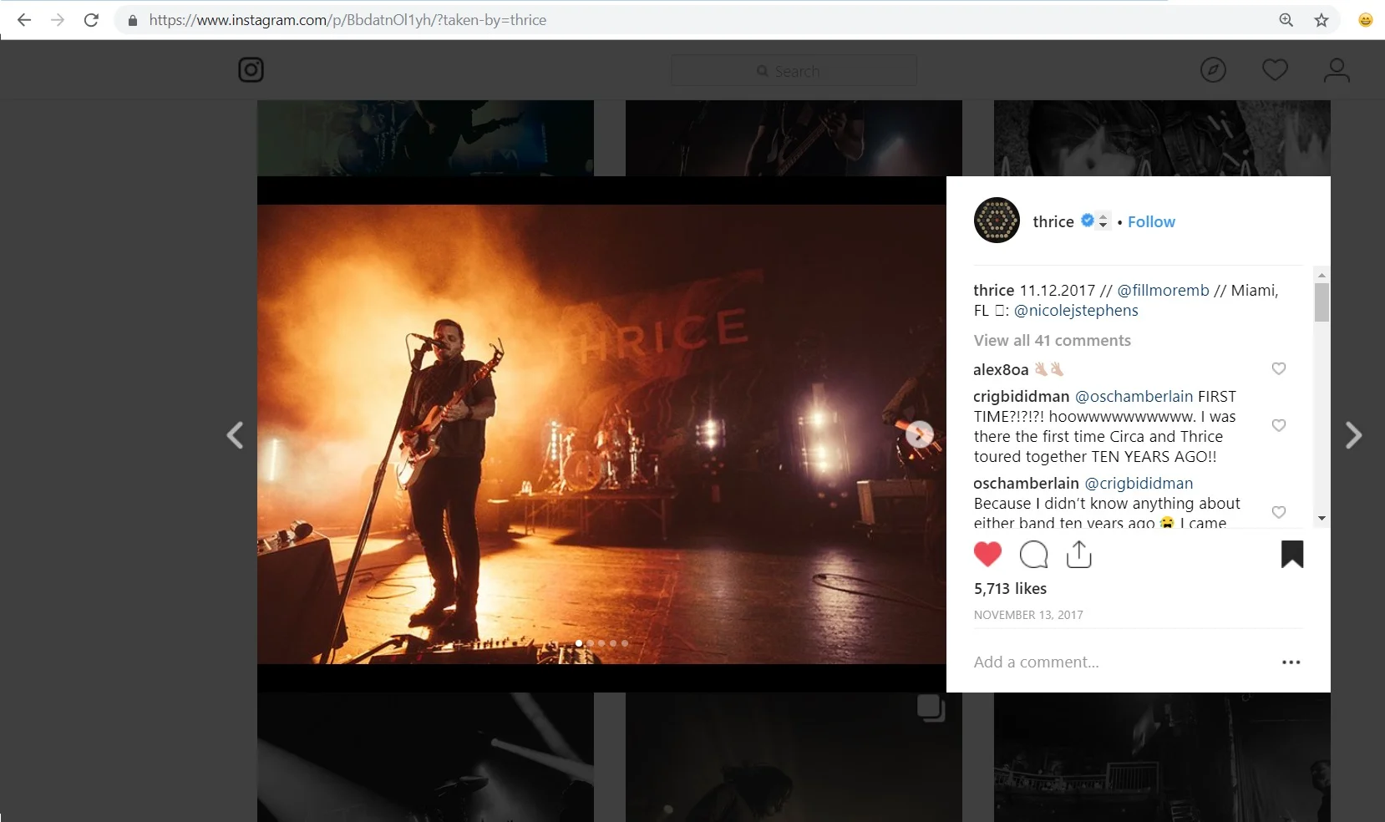Open the comment speech bubble icon
The height and width of the screenshot is (822, 1385).
pyautogui.click(x=1034, y=555)
